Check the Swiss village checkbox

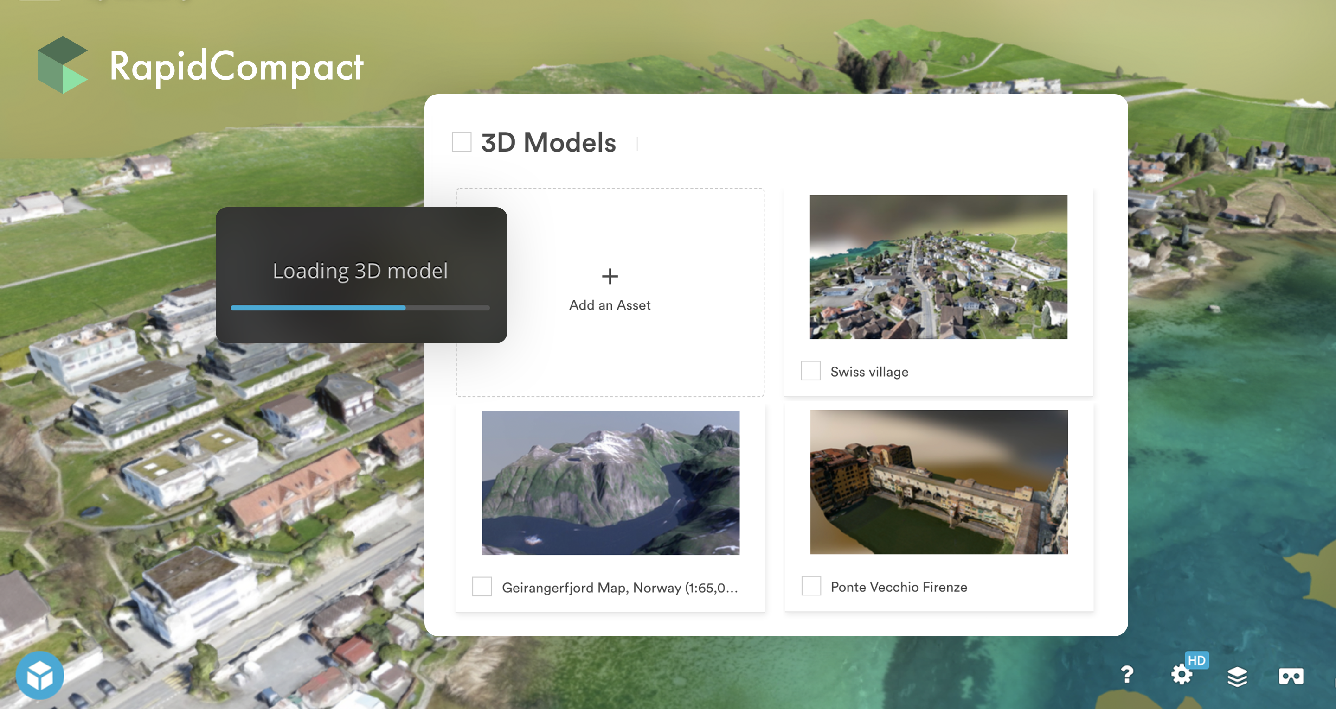(x=810, y=371)
